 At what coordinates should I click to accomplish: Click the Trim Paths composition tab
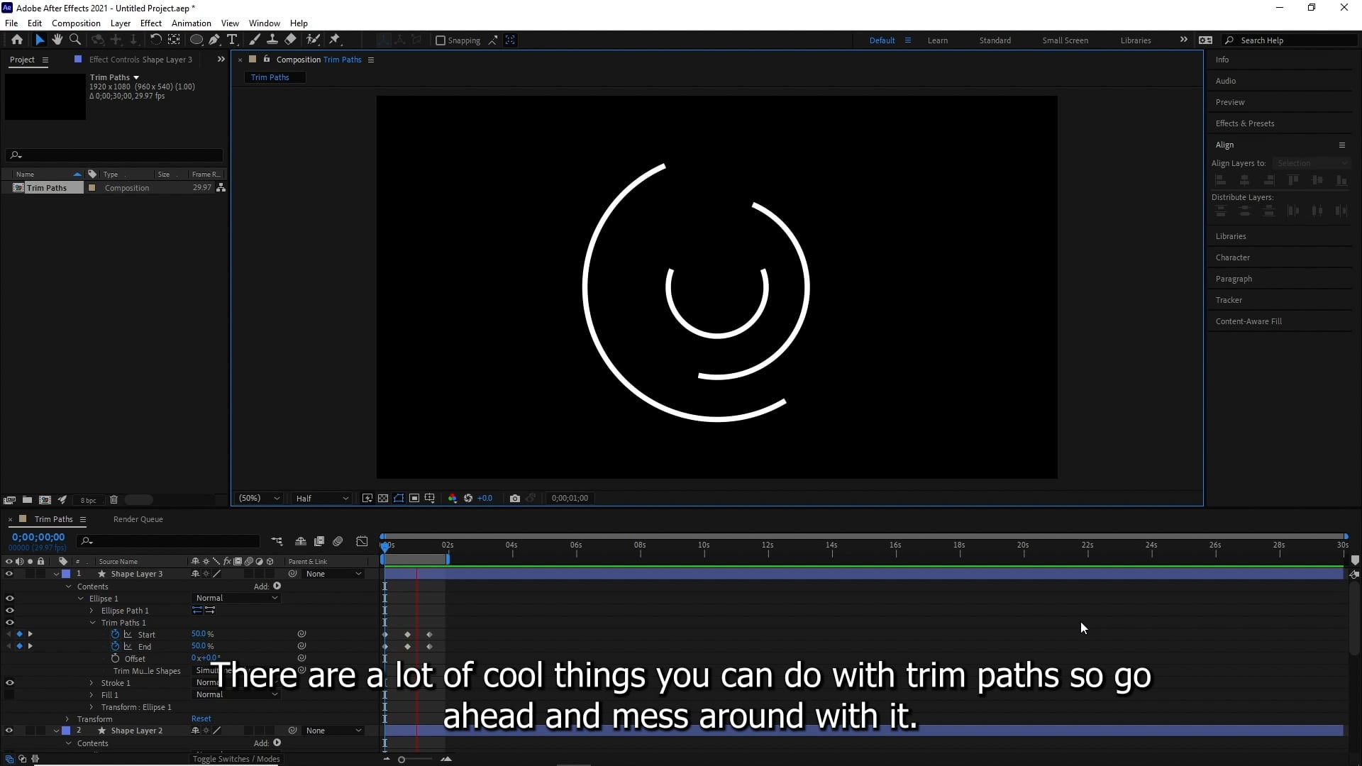pyautogui.click(x=270, y=77)
